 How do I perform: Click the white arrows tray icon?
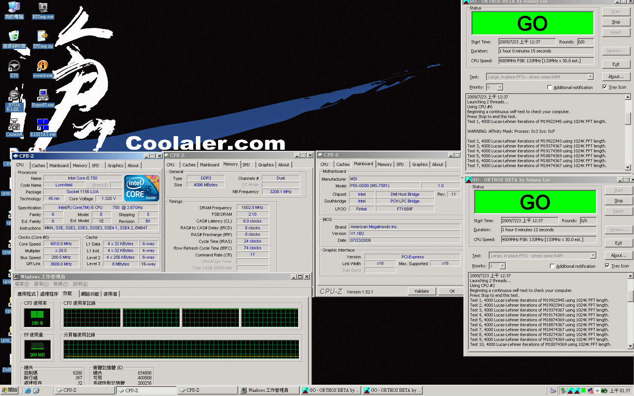tap(597, 390)
